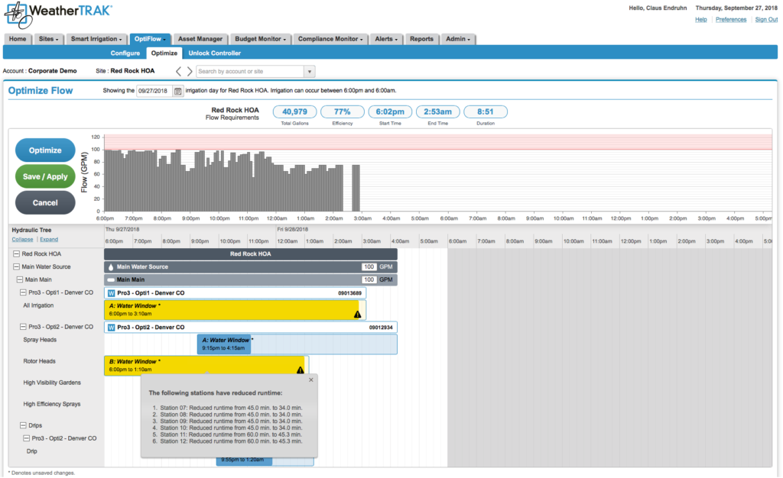
Task: Select Pro3 - Opti1 controller bar 09013689
Action: pyautogui.click(x=236, y=293)
